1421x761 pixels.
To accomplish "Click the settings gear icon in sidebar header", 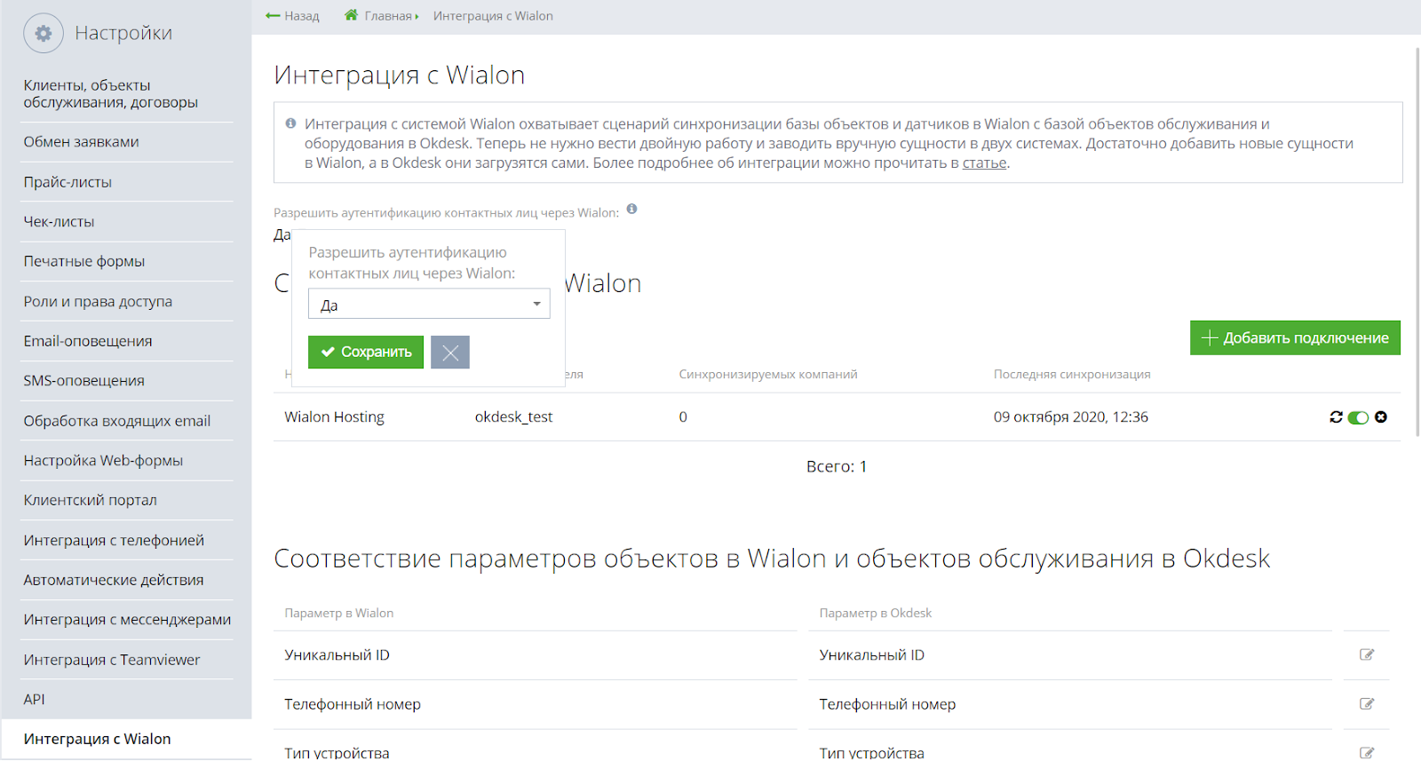I will [43, 34].
